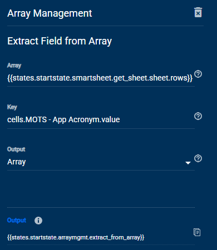Viewport: 217px width, 250px height.
Task: Copy the extract_from_array output variable
Action: pos(197,232)
